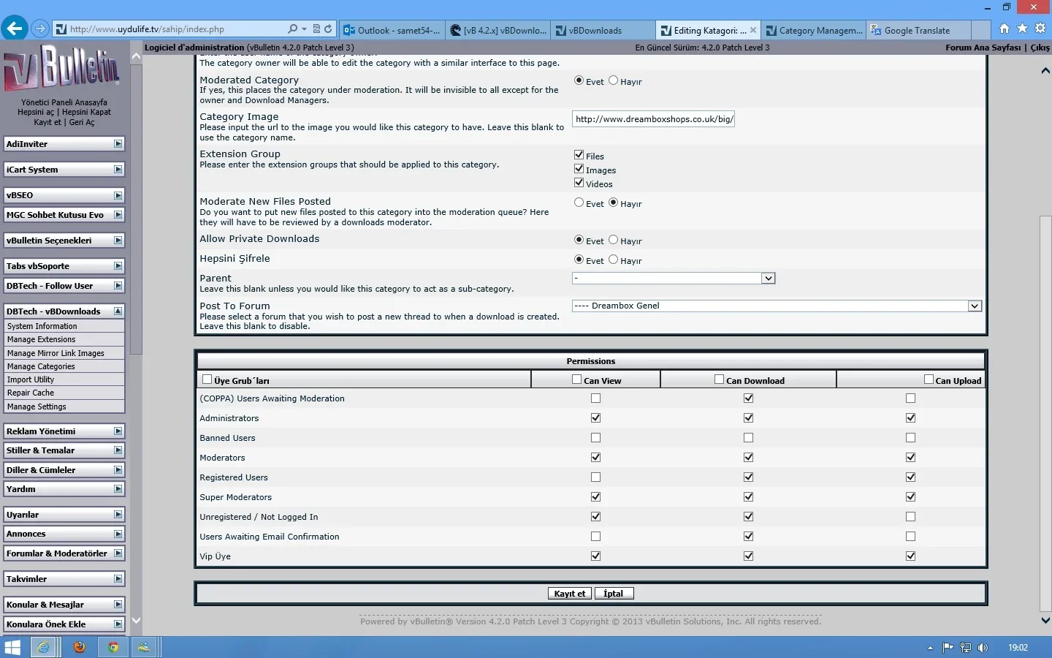
Task: Expand the iCart System menu arrow
Action: click(118, 170)
